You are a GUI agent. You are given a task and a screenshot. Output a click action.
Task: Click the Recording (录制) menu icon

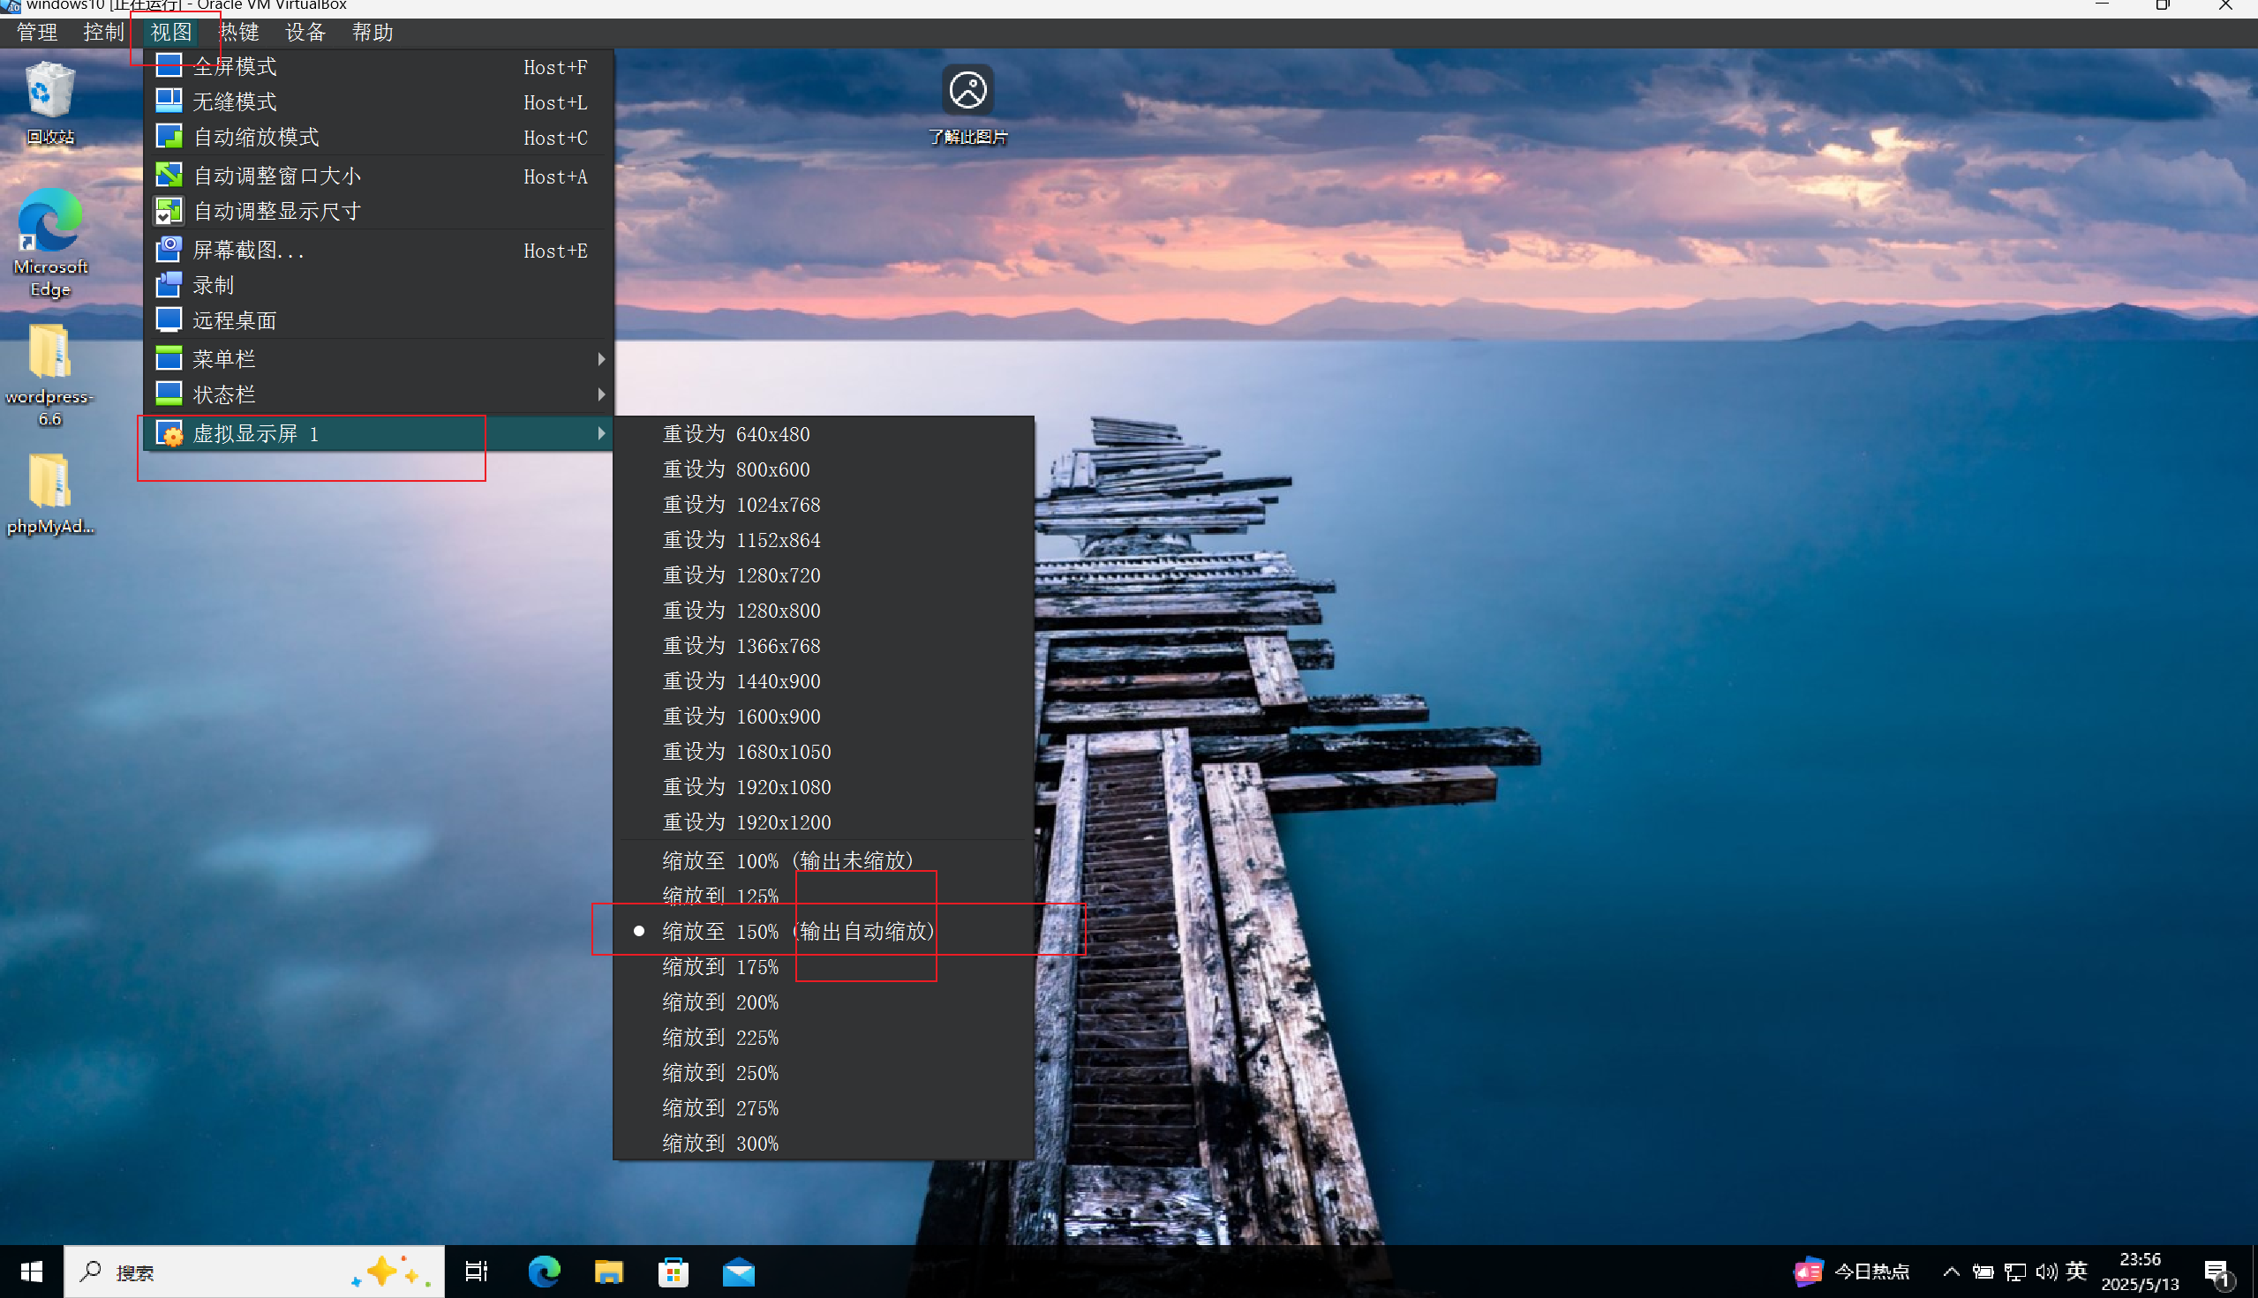coord(169,285)
